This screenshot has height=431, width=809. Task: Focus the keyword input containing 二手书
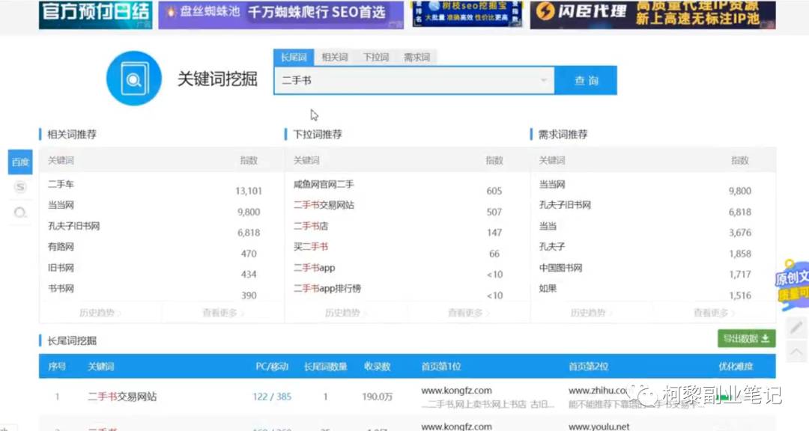(413, 80)
